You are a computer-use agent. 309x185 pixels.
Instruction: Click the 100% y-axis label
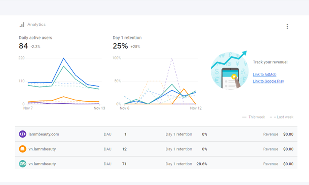[x=117, y=58]
